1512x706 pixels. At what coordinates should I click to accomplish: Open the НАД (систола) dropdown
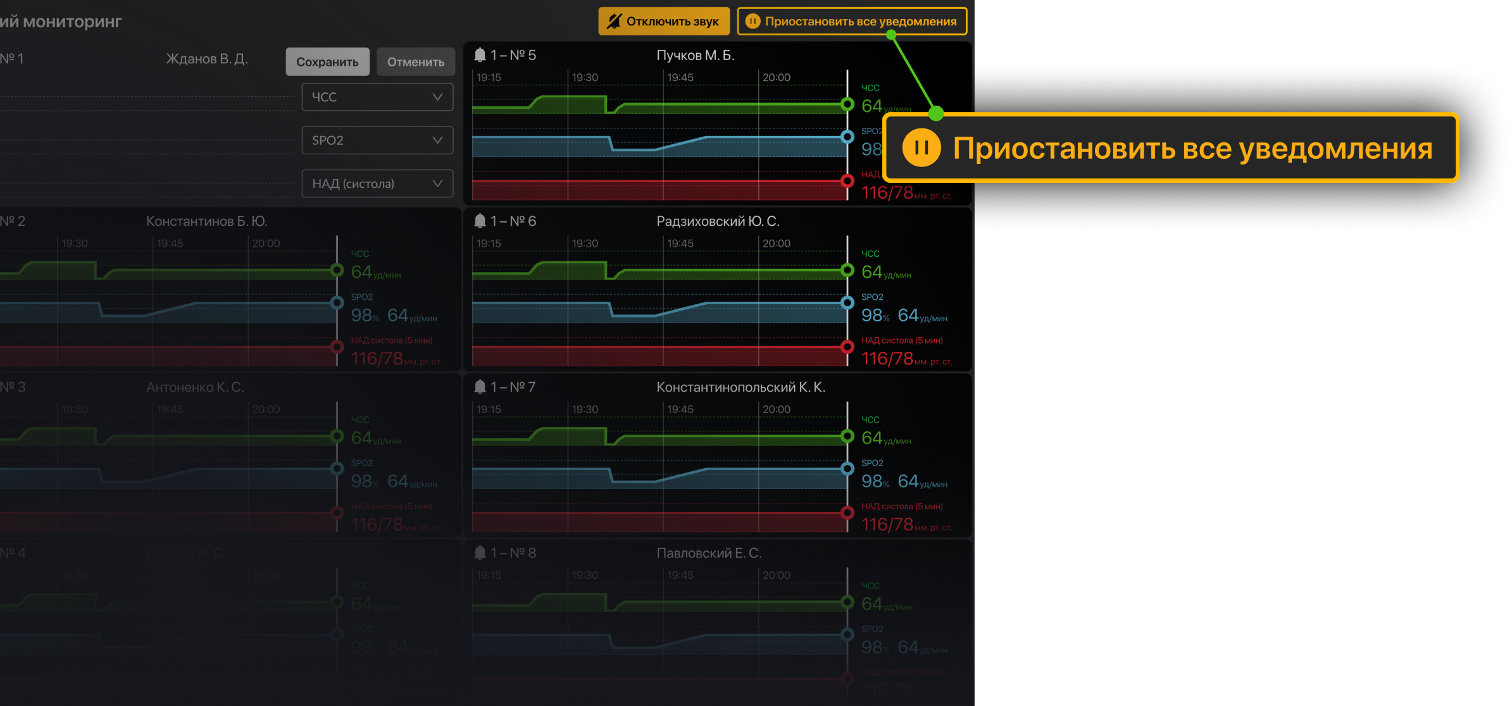pos(377,183)
